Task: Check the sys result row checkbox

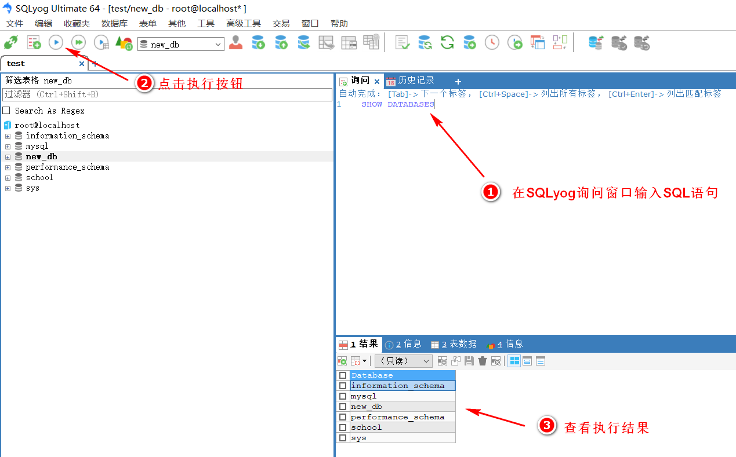Action: (343, 438)
